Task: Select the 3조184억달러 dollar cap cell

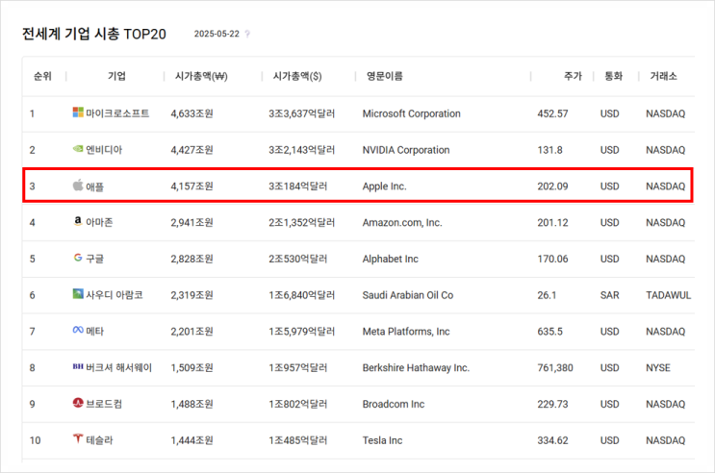Action: pyautogui.click(x=297, y=187)
